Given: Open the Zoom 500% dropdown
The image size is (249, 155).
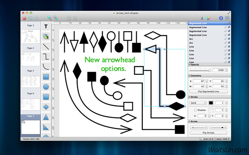Looking at the screenshot, I should coord(222,139).
